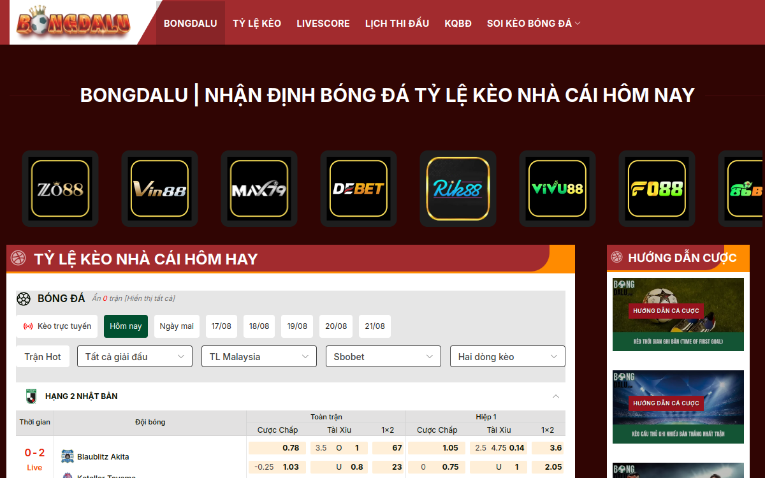Image resolution: width=765 pixels, height=478 pixels.
Task: Select 20/08 date tab
Action: click(336, 326)
